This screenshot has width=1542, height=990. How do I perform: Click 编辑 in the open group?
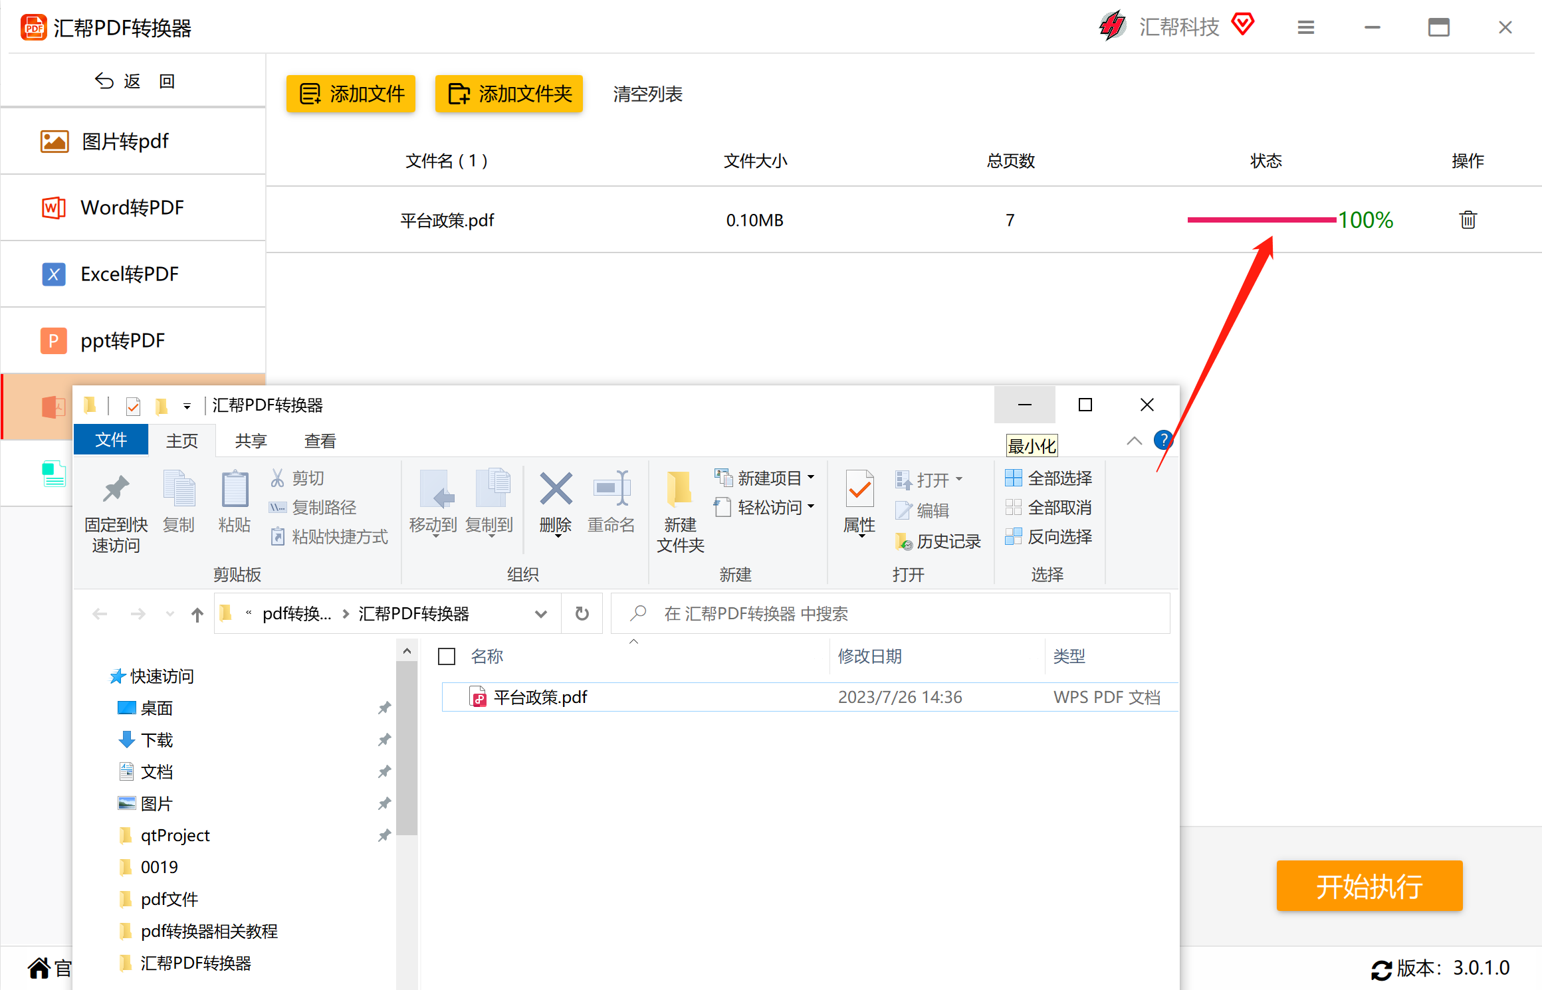(922, 510)
